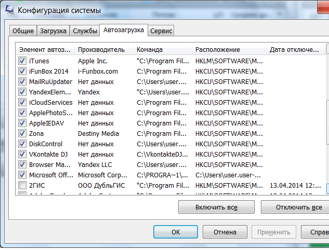Screen dimensions: 329x251
Task: Select the 2ГИС item name
Action: click(37, 186)
